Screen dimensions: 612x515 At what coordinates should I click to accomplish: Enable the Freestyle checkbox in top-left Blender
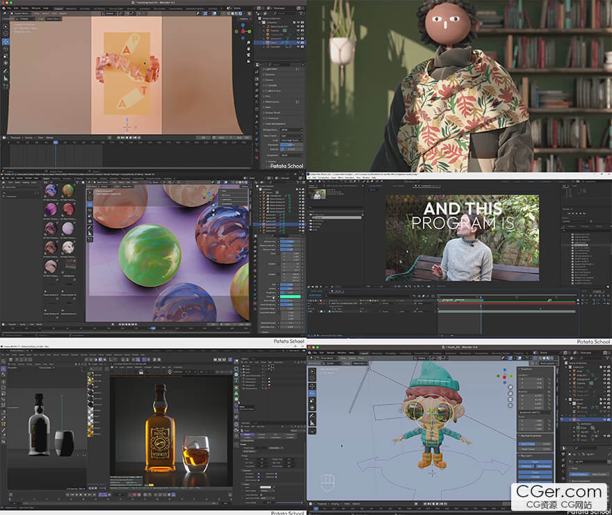click(x=266, y=118)
